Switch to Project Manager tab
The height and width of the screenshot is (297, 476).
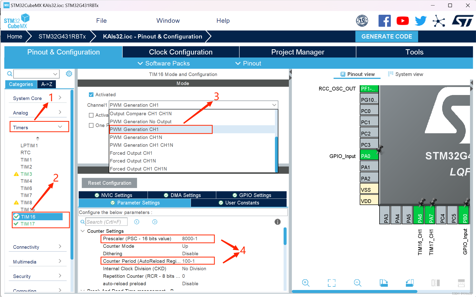tap(298, 52)
